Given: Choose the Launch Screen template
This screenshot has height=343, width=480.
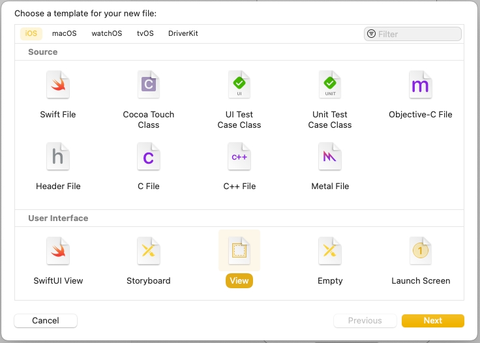Looking at the screenshot, I should coord(420,252).
